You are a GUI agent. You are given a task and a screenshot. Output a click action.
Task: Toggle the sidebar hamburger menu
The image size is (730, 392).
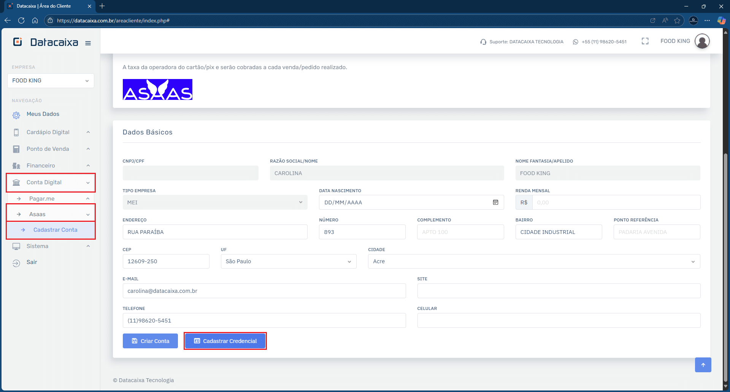pos(88,43)
